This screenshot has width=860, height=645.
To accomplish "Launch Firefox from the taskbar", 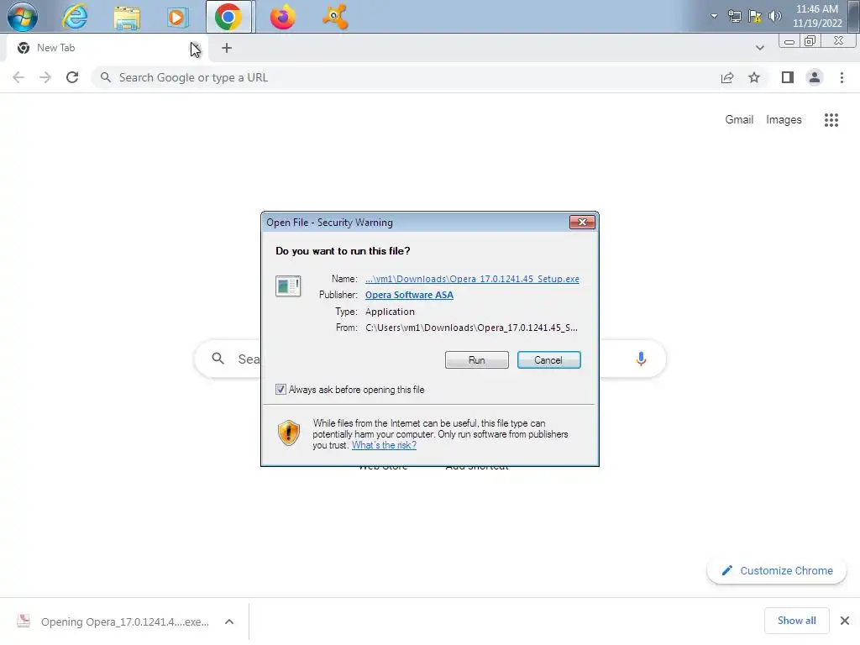I will coord(282,17).
